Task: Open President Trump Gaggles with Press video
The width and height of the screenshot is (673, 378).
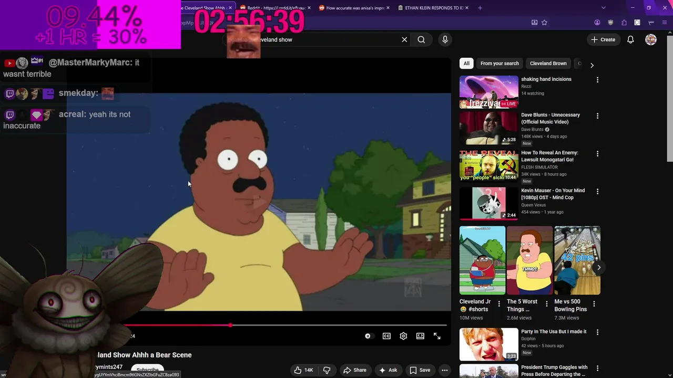Action: [489, 371]
